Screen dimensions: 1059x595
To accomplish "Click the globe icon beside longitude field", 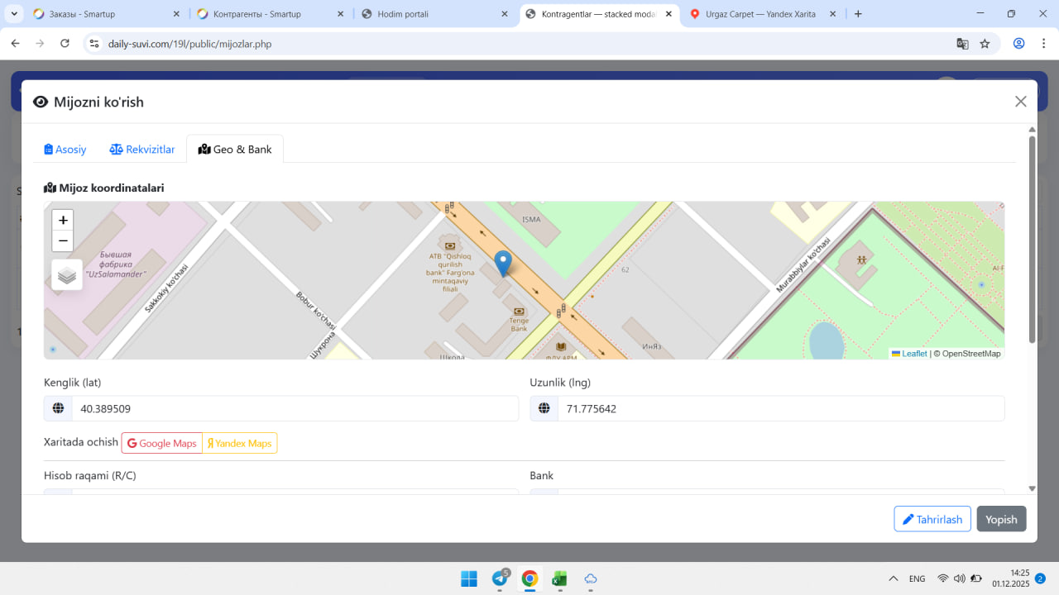I will click(x=544, y=408).
